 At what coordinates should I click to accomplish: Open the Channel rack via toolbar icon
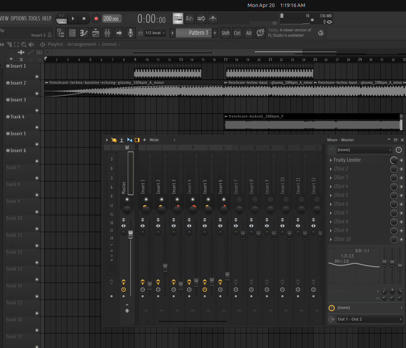[x=72, y=33]
